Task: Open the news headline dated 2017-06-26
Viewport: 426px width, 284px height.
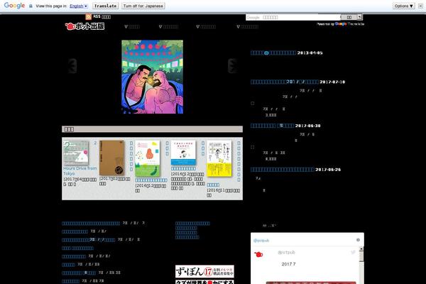Action: pos(283,170)
